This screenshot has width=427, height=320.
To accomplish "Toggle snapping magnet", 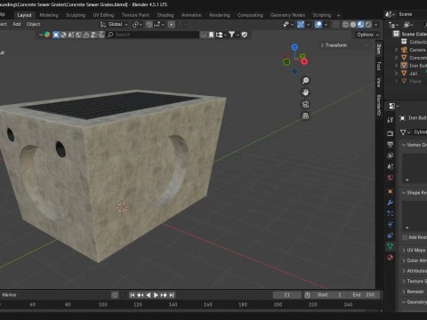I will (149, 24).
